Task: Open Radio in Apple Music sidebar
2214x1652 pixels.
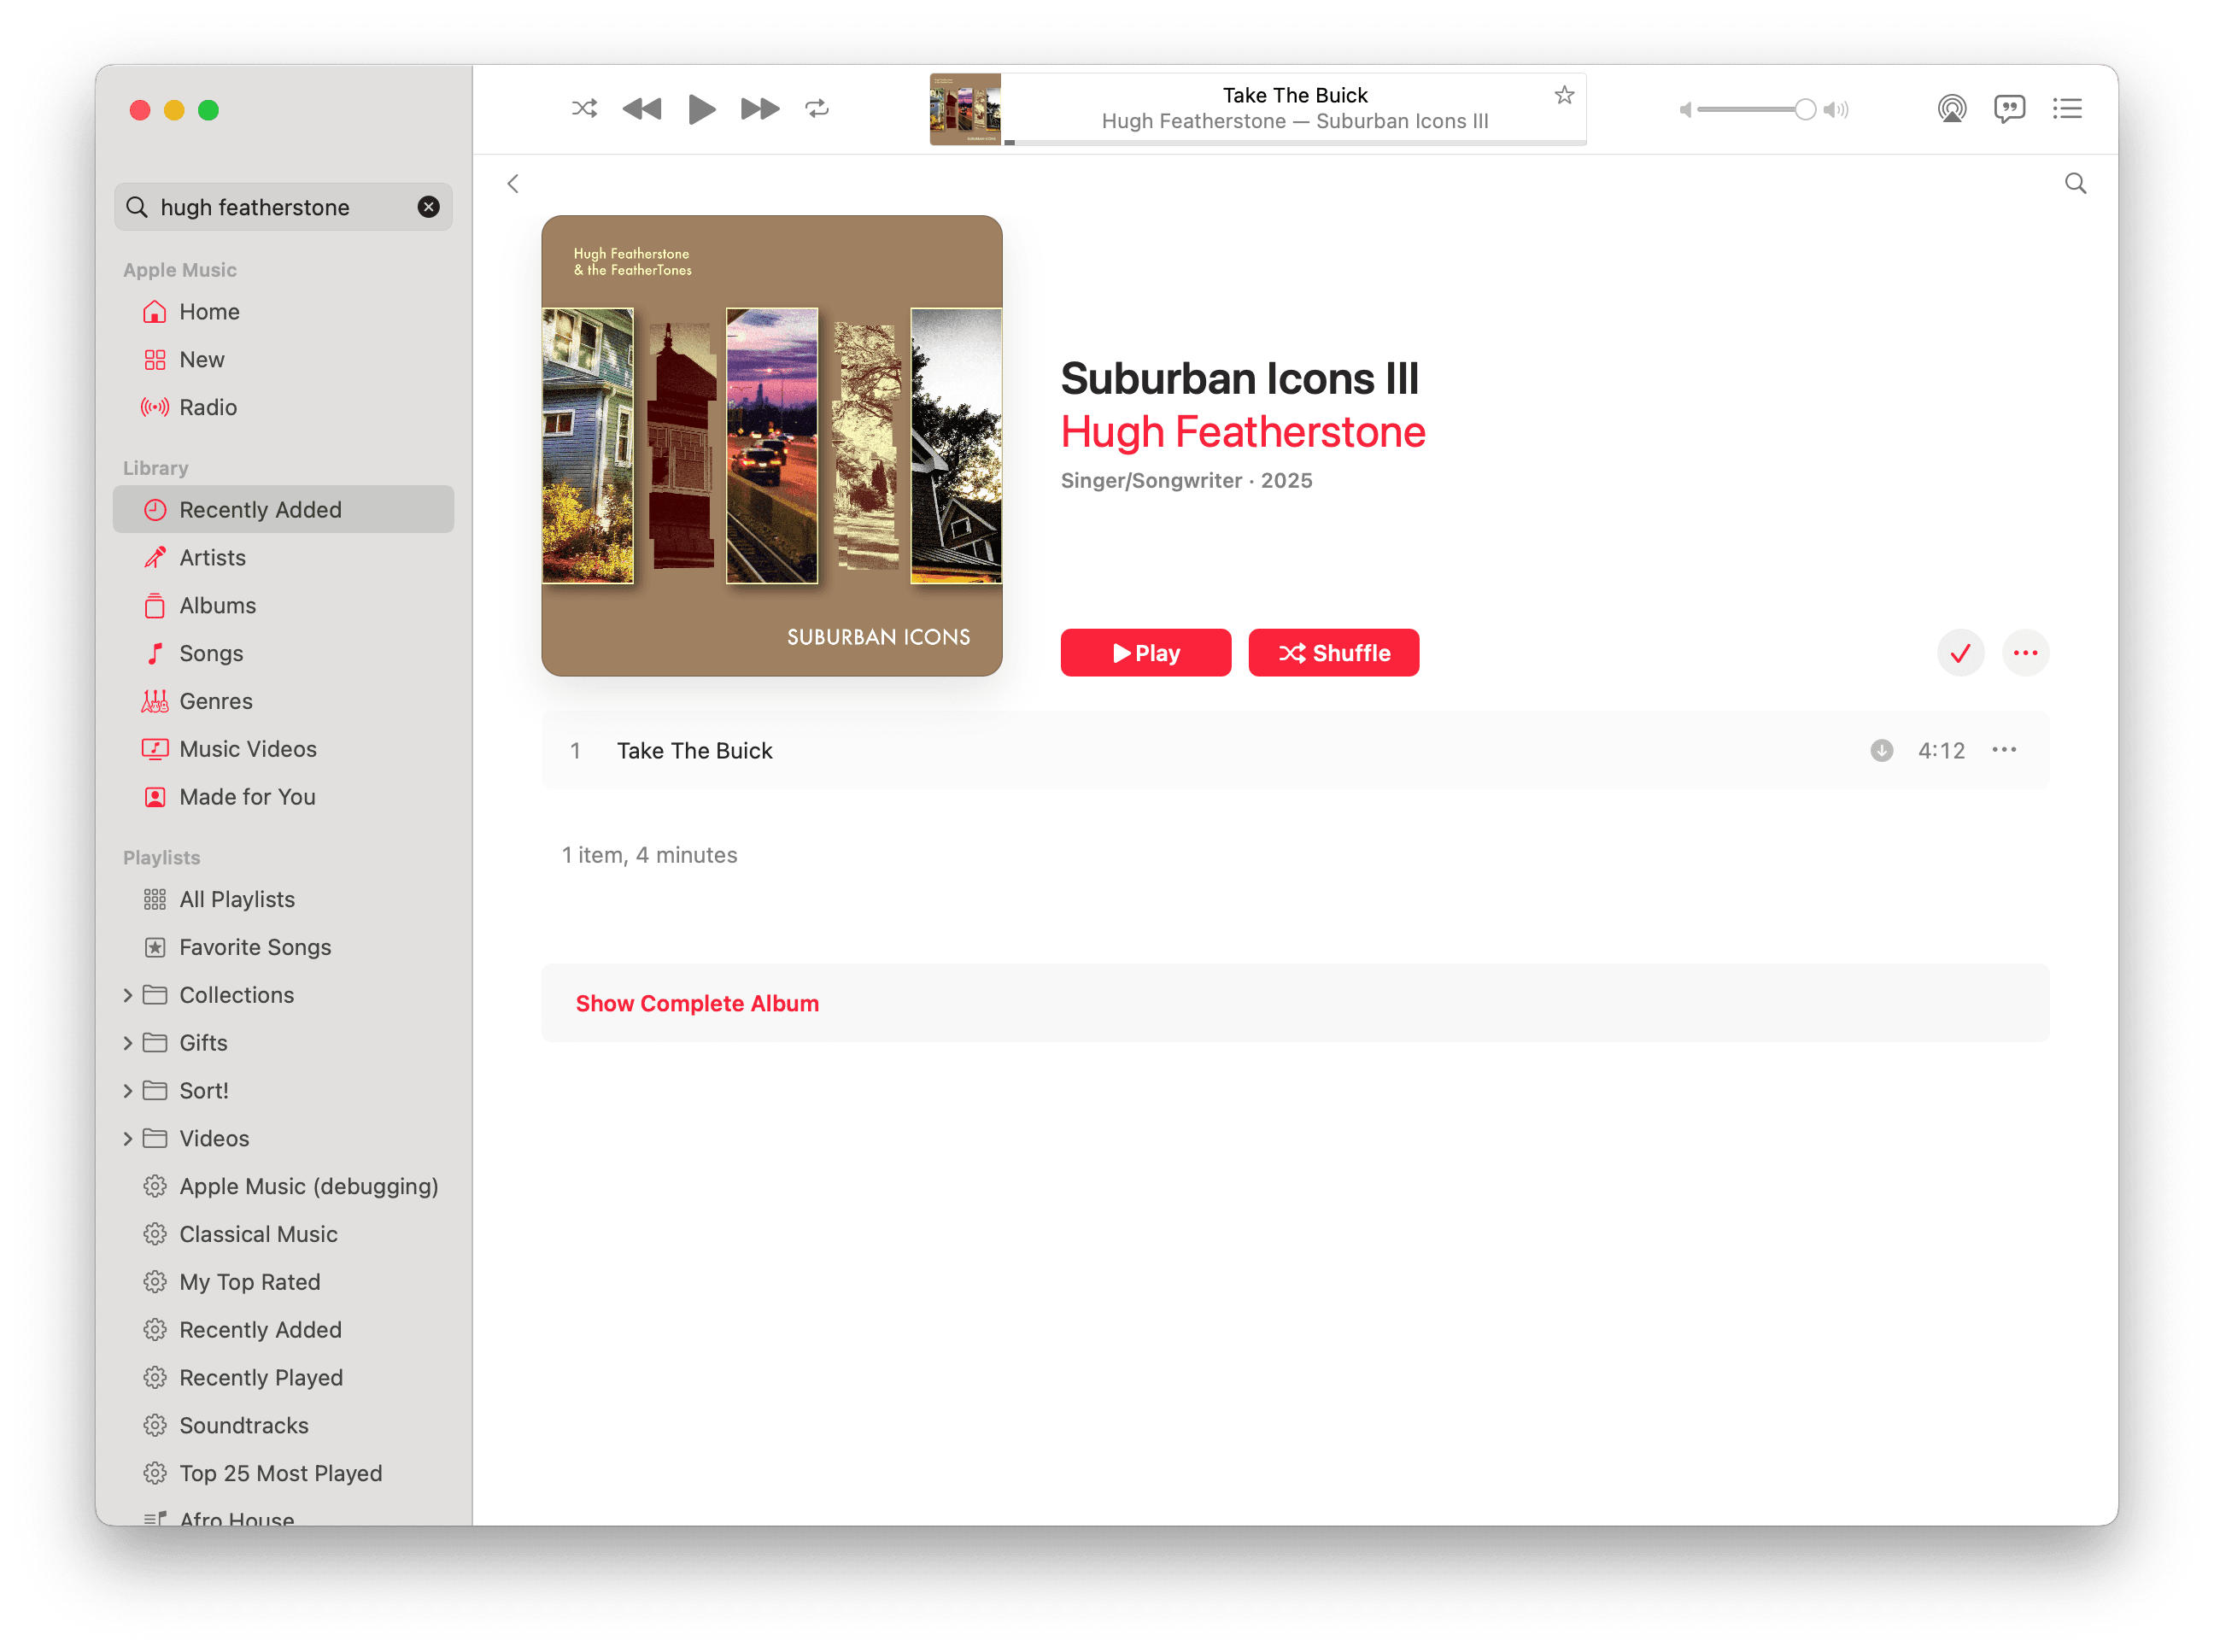Action: [207, 407]
